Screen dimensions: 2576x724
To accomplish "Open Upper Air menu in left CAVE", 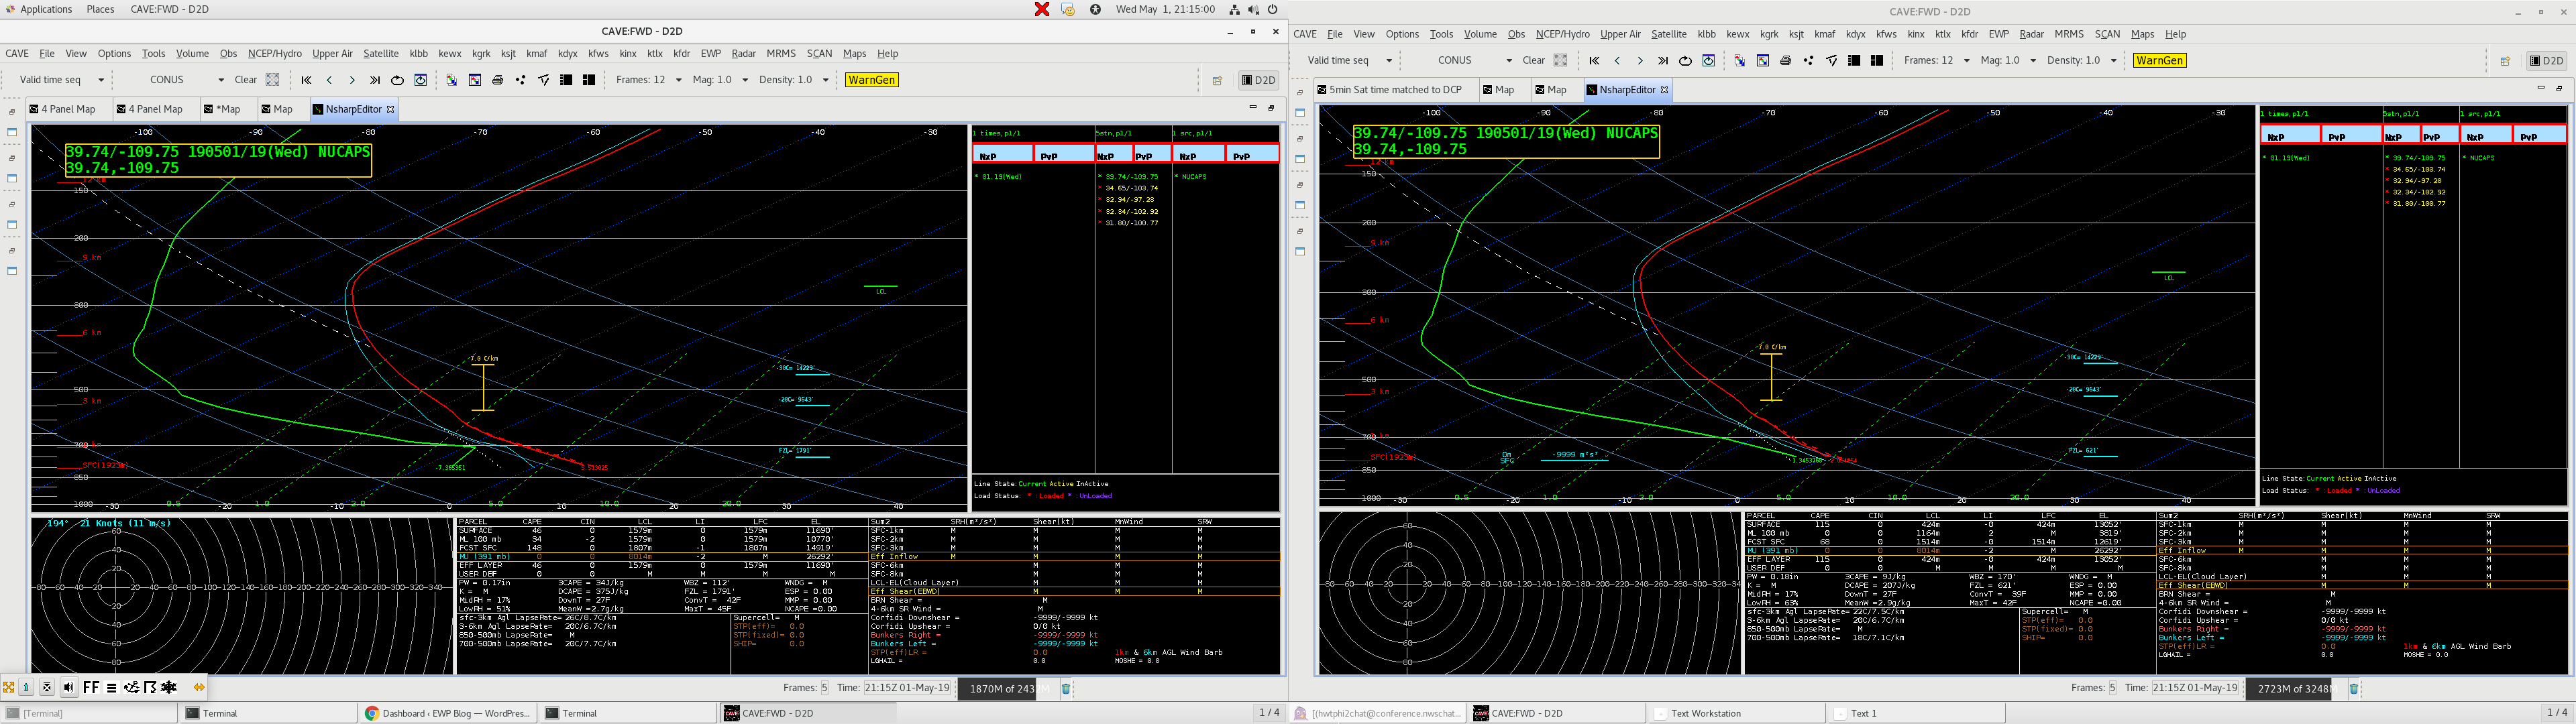I will [x=332, y=54].
